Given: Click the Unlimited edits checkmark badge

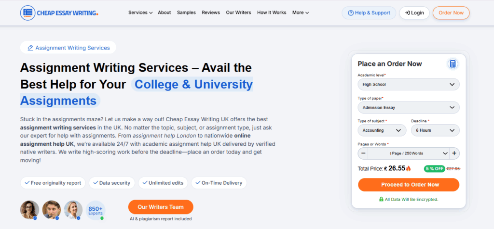Looking at the screenshot, I should tap(163, 183).
